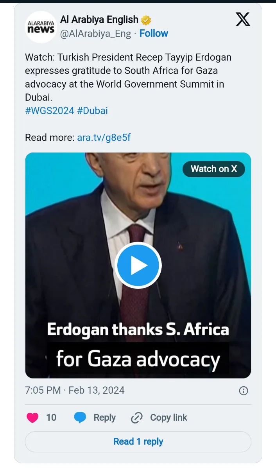Click the Copy link text label

[168, 418]
